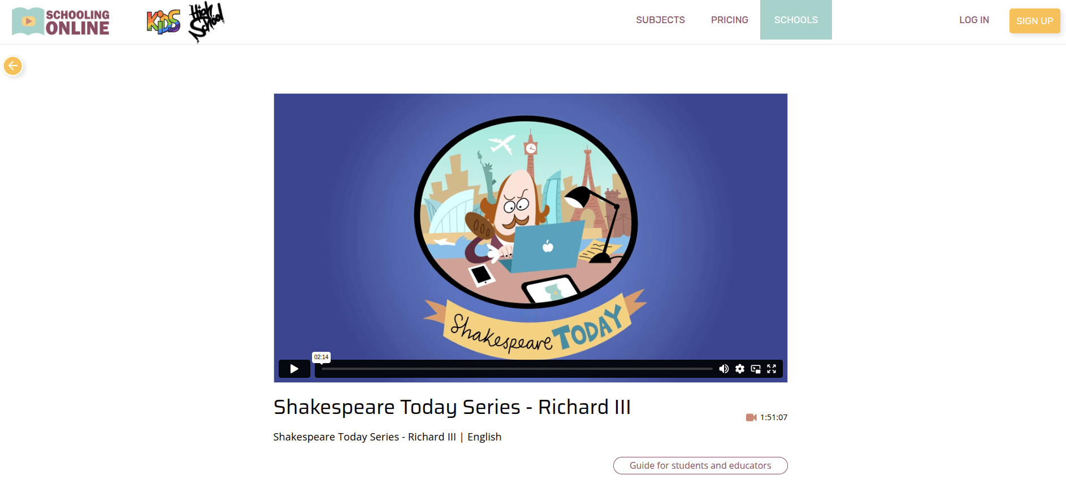Mute the video volume speaker icon
Screen dimensions: 1066x493
pos(723,369)
